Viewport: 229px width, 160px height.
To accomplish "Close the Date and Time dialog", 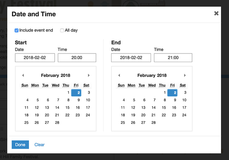I will (x=216, y=13).
